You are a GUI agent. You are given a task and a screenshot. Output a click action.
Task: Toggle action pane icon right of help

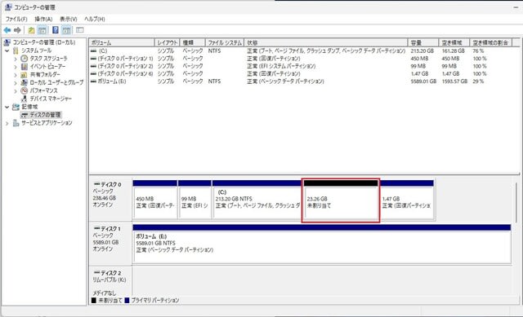coord(66,30)
